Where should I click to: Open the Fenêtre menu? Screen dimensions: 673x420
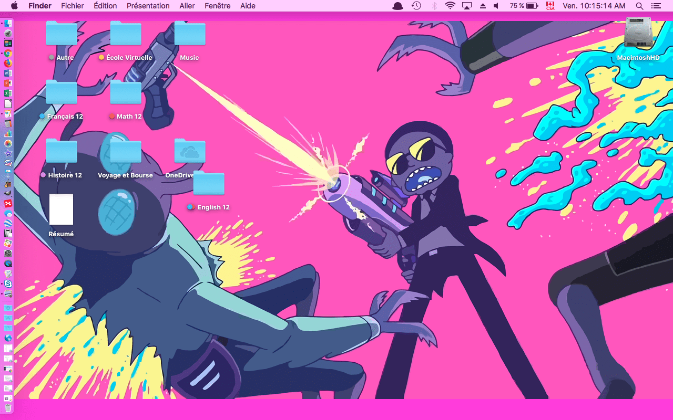click(x=218, y=6)
